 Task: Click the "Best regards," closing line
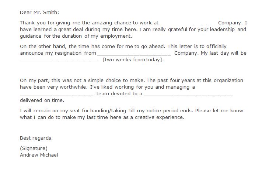pos(36,138)
